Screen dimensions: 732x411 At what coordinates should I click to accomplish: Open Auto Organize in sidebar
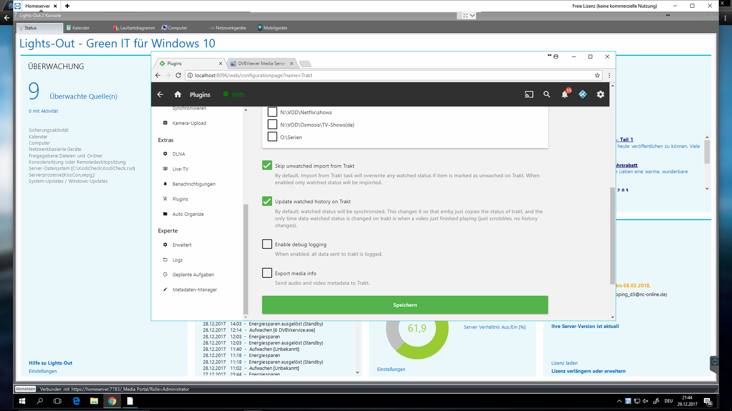click(x=188, y=214)
